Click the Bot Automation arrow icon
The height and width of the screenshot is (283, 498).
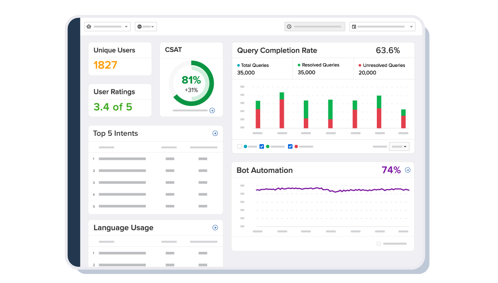pyautogui.click(x=408, y=170)
